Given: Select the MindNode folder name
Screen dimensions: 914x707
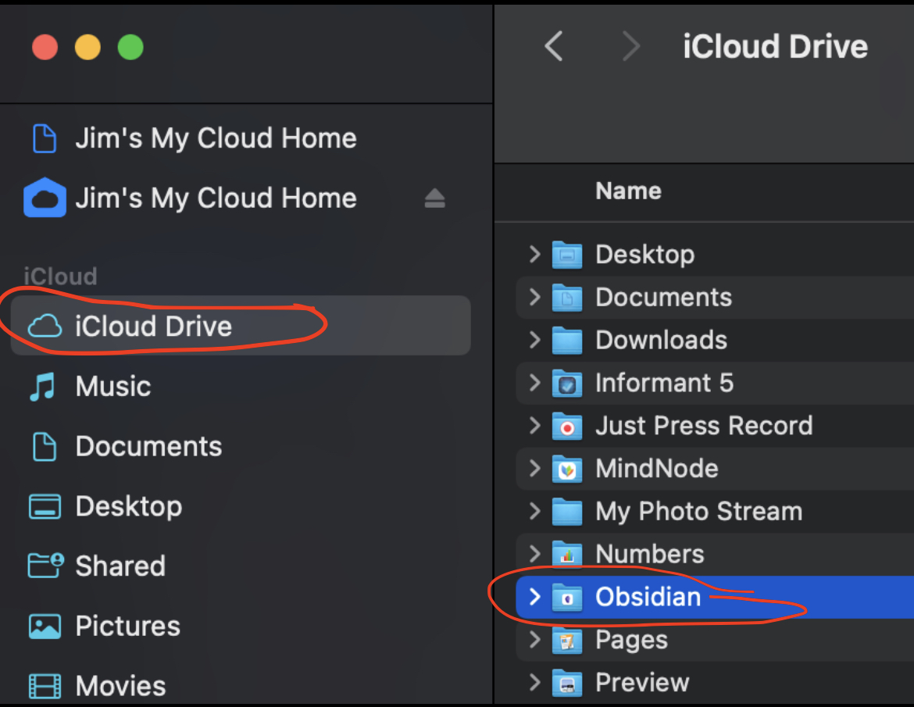Looking at the screenshot, I should coord(656,469).
